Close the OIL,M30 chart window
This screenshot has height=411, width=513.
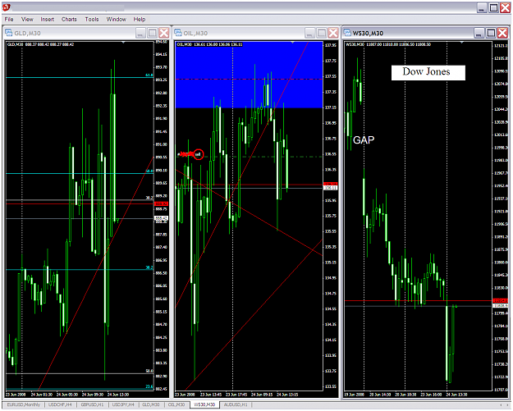point(332,33)
